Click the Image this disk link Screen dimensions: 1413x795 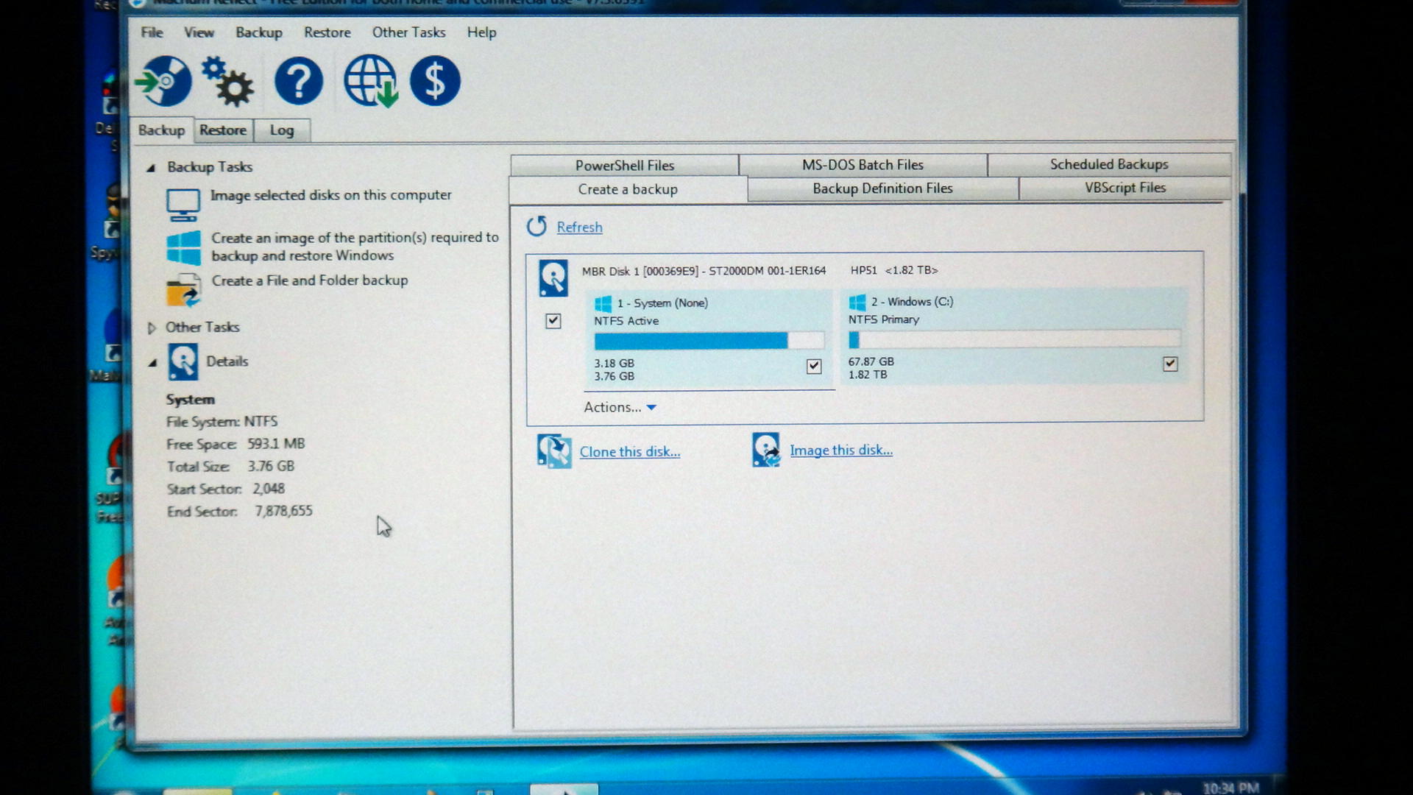(x=841, y=450)
